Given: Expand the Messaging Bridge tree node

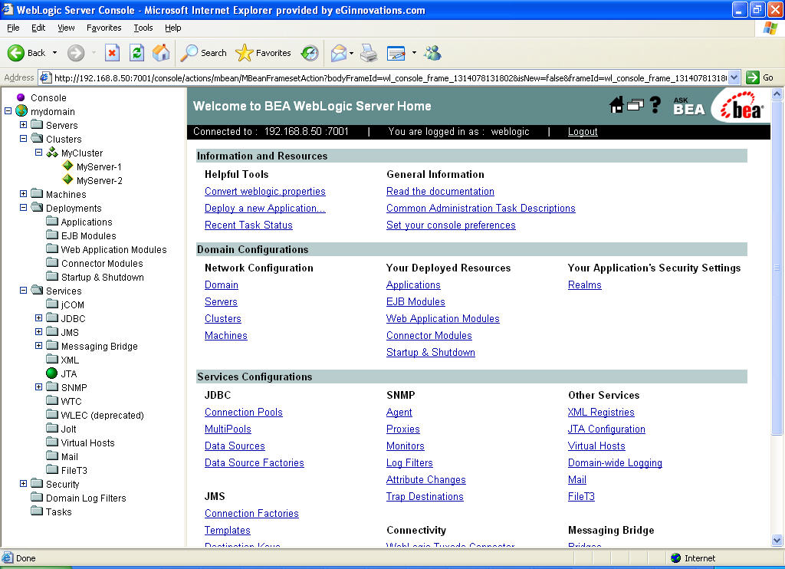Looking at the screenshot, I should pyautogui.click(x=38, y=345).
